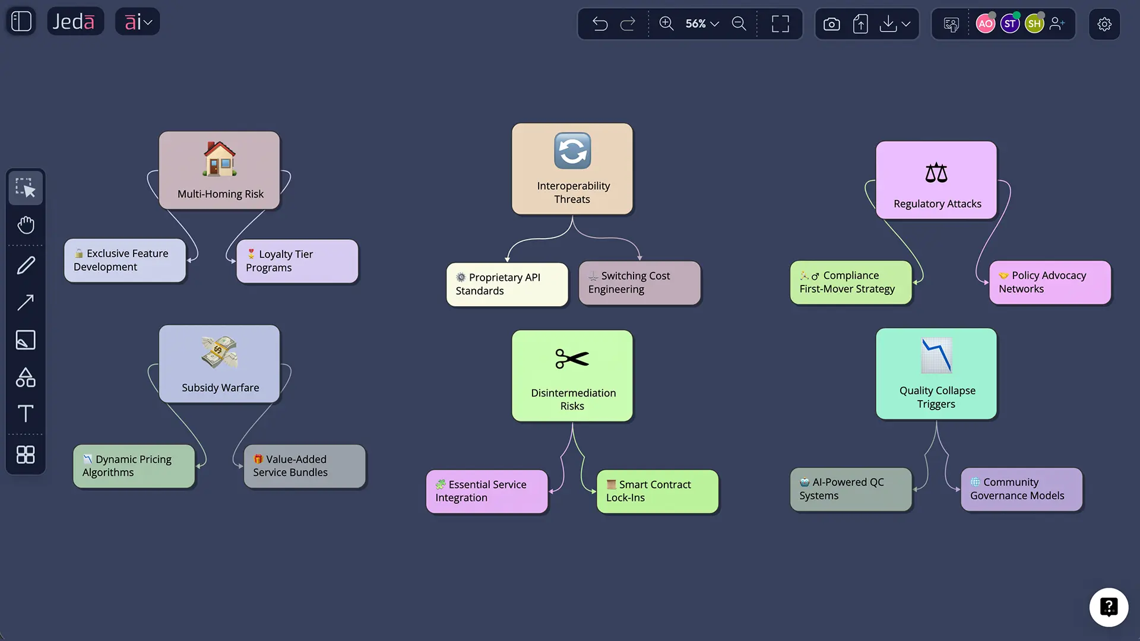Click the invite user button
This screenshot has width=1140, height=641.
point(1057,24)
